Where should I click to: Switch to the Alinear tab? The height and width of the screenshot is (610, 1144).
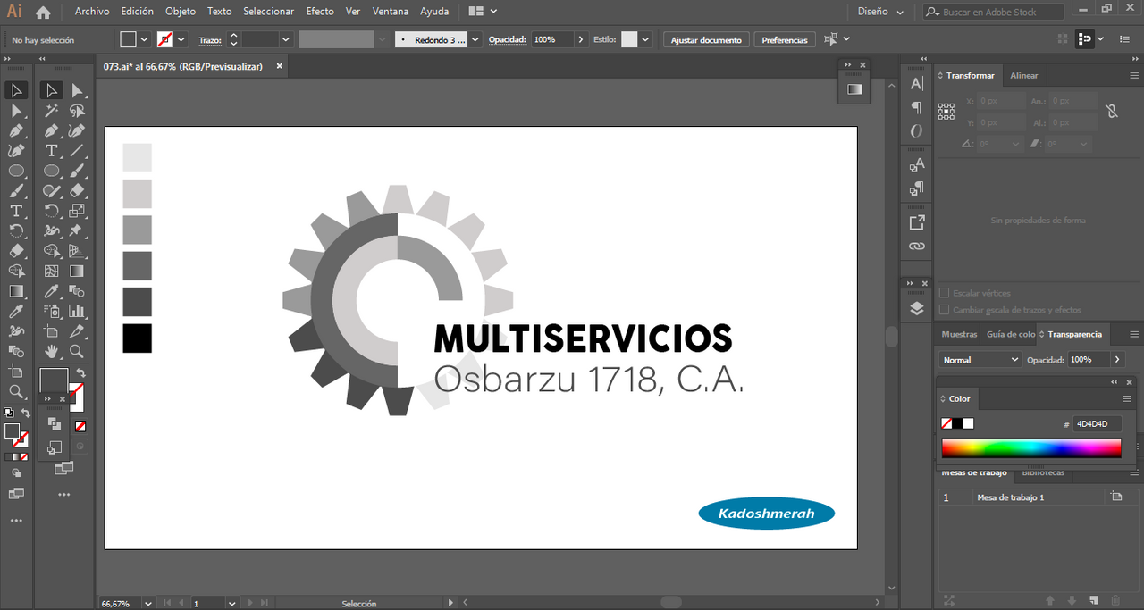click(x=1024, y=76)
